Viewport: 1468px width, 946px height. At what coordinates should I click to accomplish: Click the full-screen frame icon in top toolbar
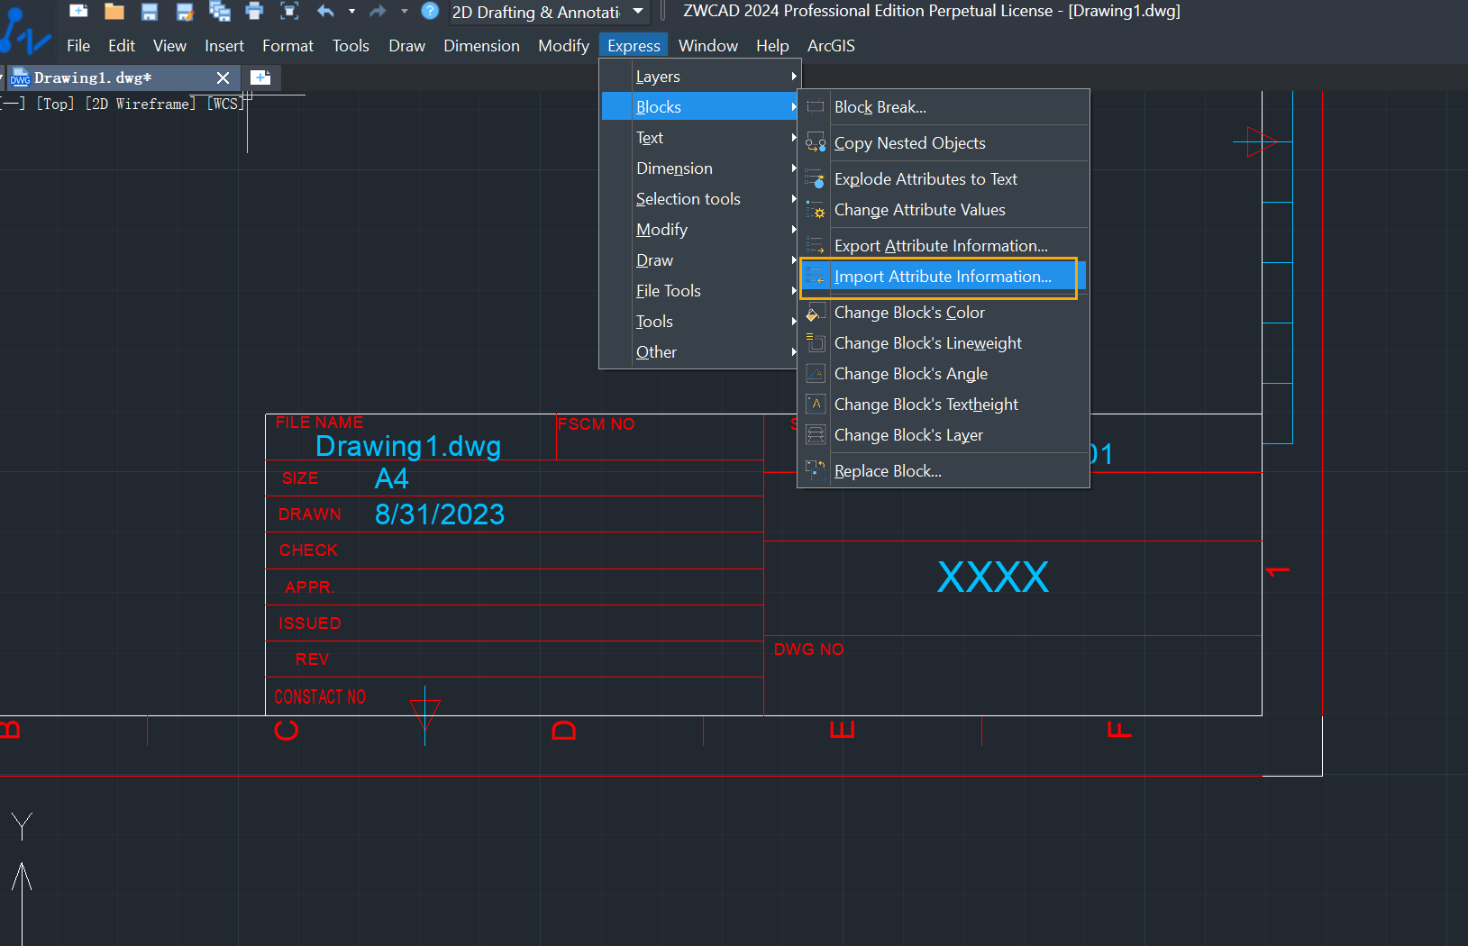coord(289,11)
